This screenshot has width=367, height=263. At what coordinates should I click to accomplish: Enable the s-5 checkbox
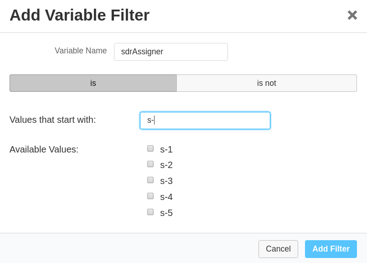tap(150, 212)
